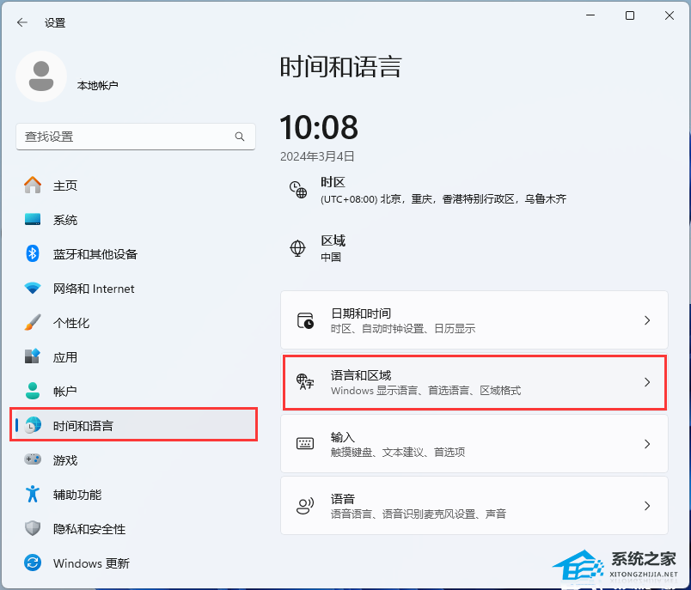Click the 时区 UTC+08:00 entry
The height and width of the screenshot is (590, 691).
coord(427,190)
